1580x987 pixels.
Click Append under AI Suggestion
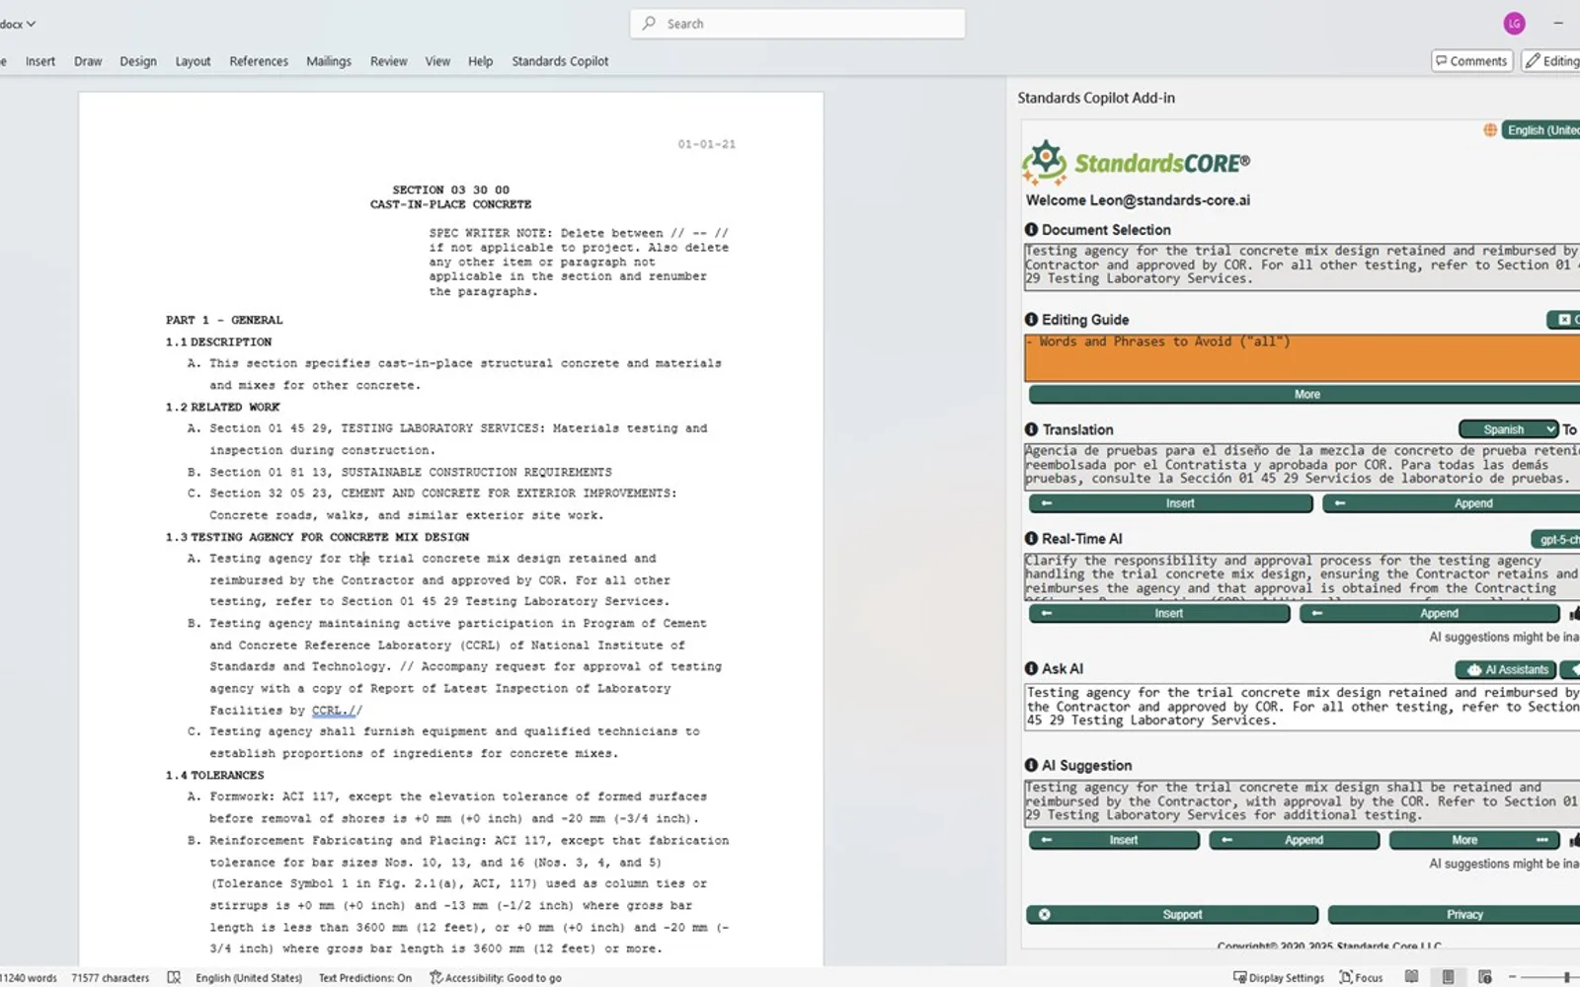pyautogui.click(x=1294, y=840)
